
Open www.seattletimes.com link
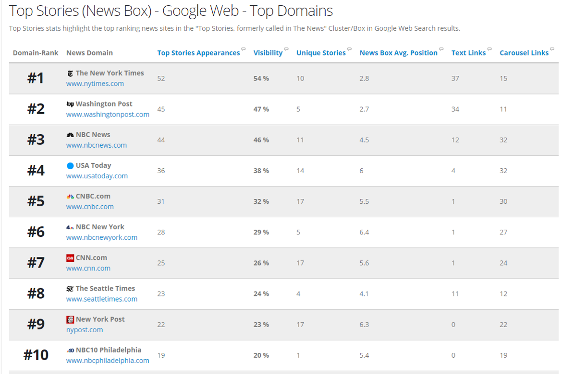click(102, 299)
